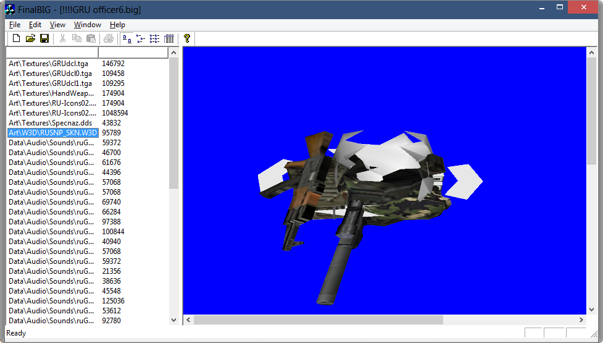
Task: Select the Art\Textures\GRUdcl0.tga entry
Action: 49,74
